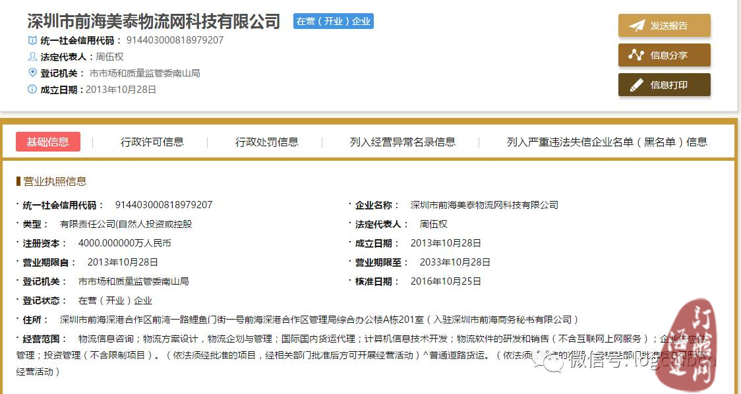Click 周伍权 in the license details

(433, 224)
